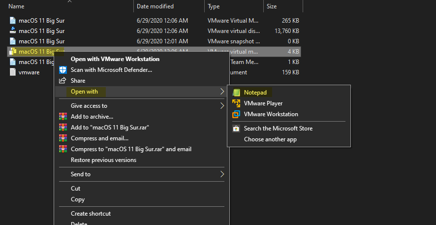This screenshot has height=225, width=436.
Task: Select Choose another app
Action: coord(270,139)
